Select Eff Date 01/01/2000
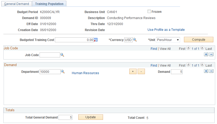The height and width of the screenshot is (124, 217). [48, 24]
